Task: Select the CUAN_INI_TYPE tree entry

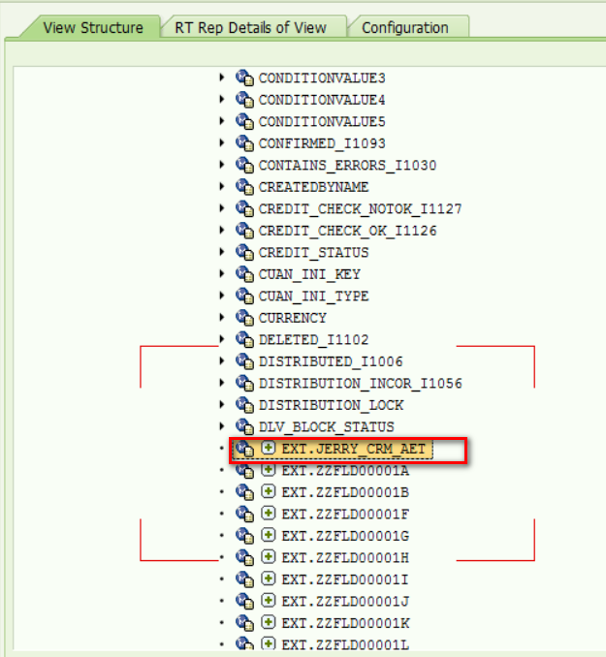Action: click(313, 297)
